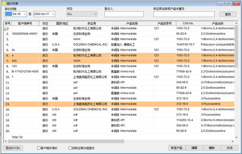
Task: Expand the 状态 ALL combo box
Action: [95, 14]
